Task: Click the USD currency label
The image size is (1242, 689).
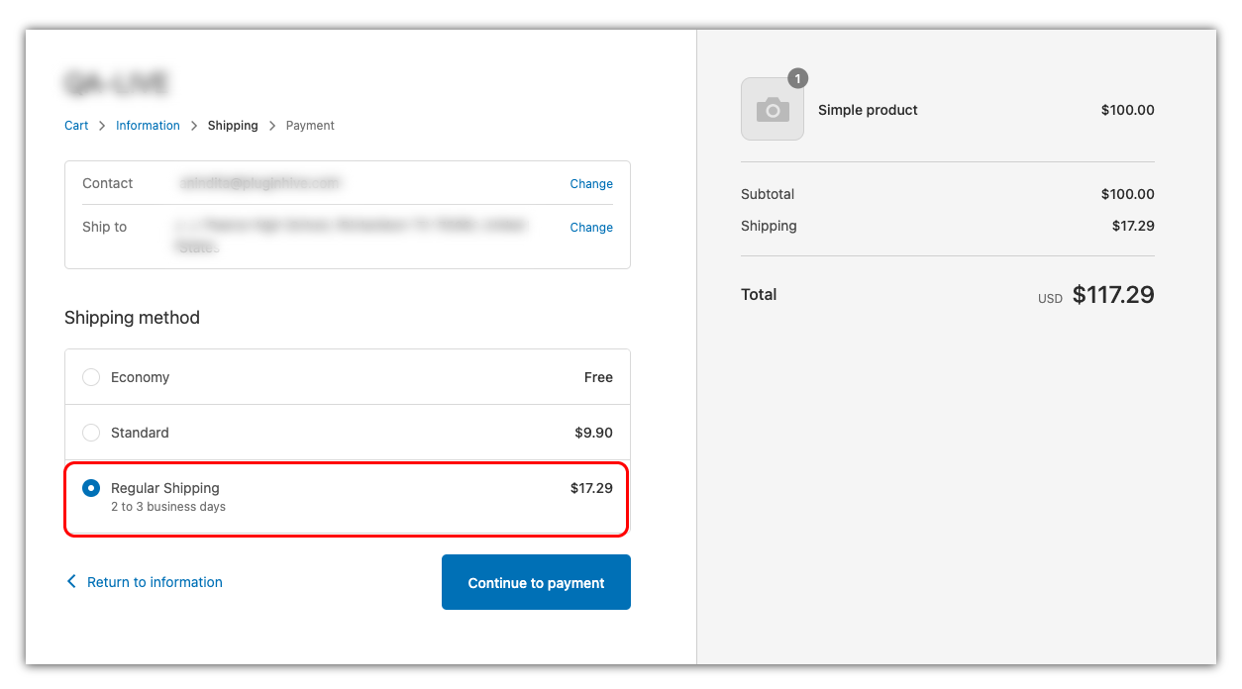Action: tap(1050, 299)
